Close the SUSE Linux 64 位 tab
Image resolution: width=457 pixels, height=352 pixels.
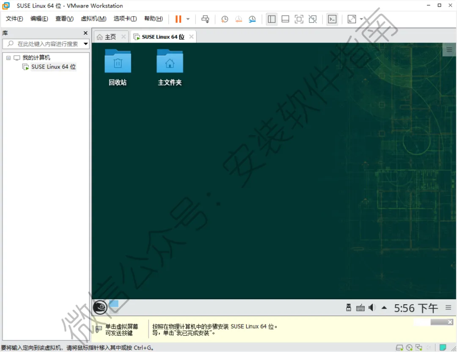pyautogui.click(x=191, y=37)
